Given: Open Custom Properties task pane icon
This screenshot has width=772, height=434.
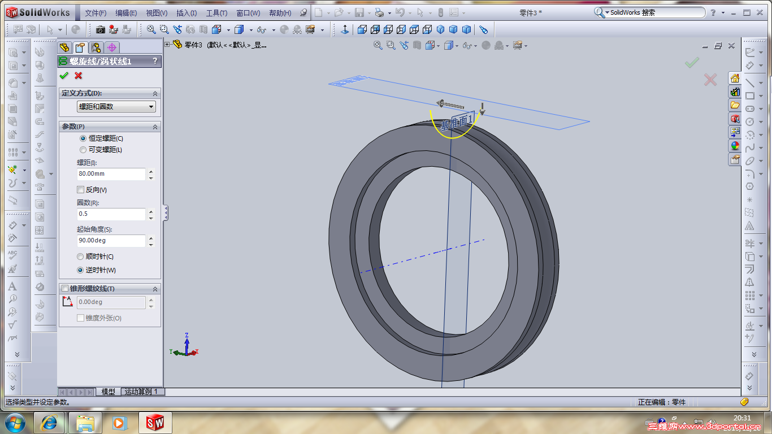Looking at the screenshot, I should click(735, 159).
